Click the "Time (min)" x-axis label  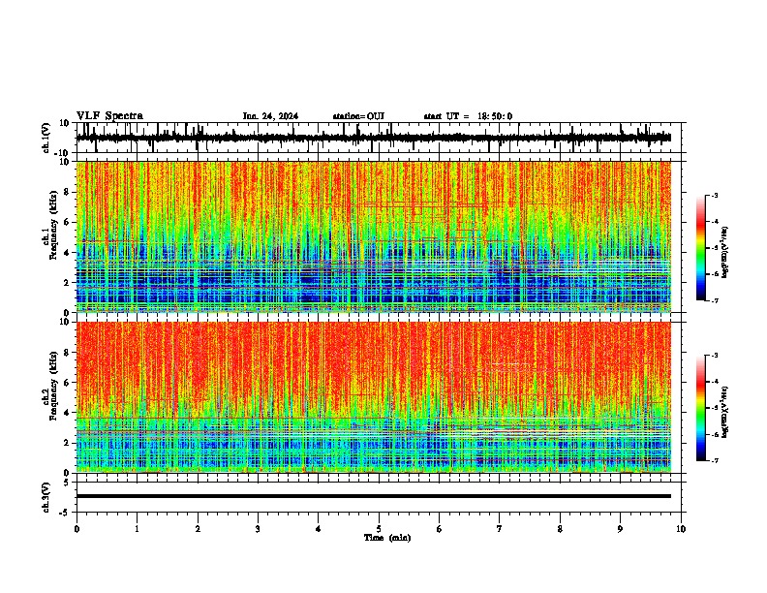coord(387,538)
